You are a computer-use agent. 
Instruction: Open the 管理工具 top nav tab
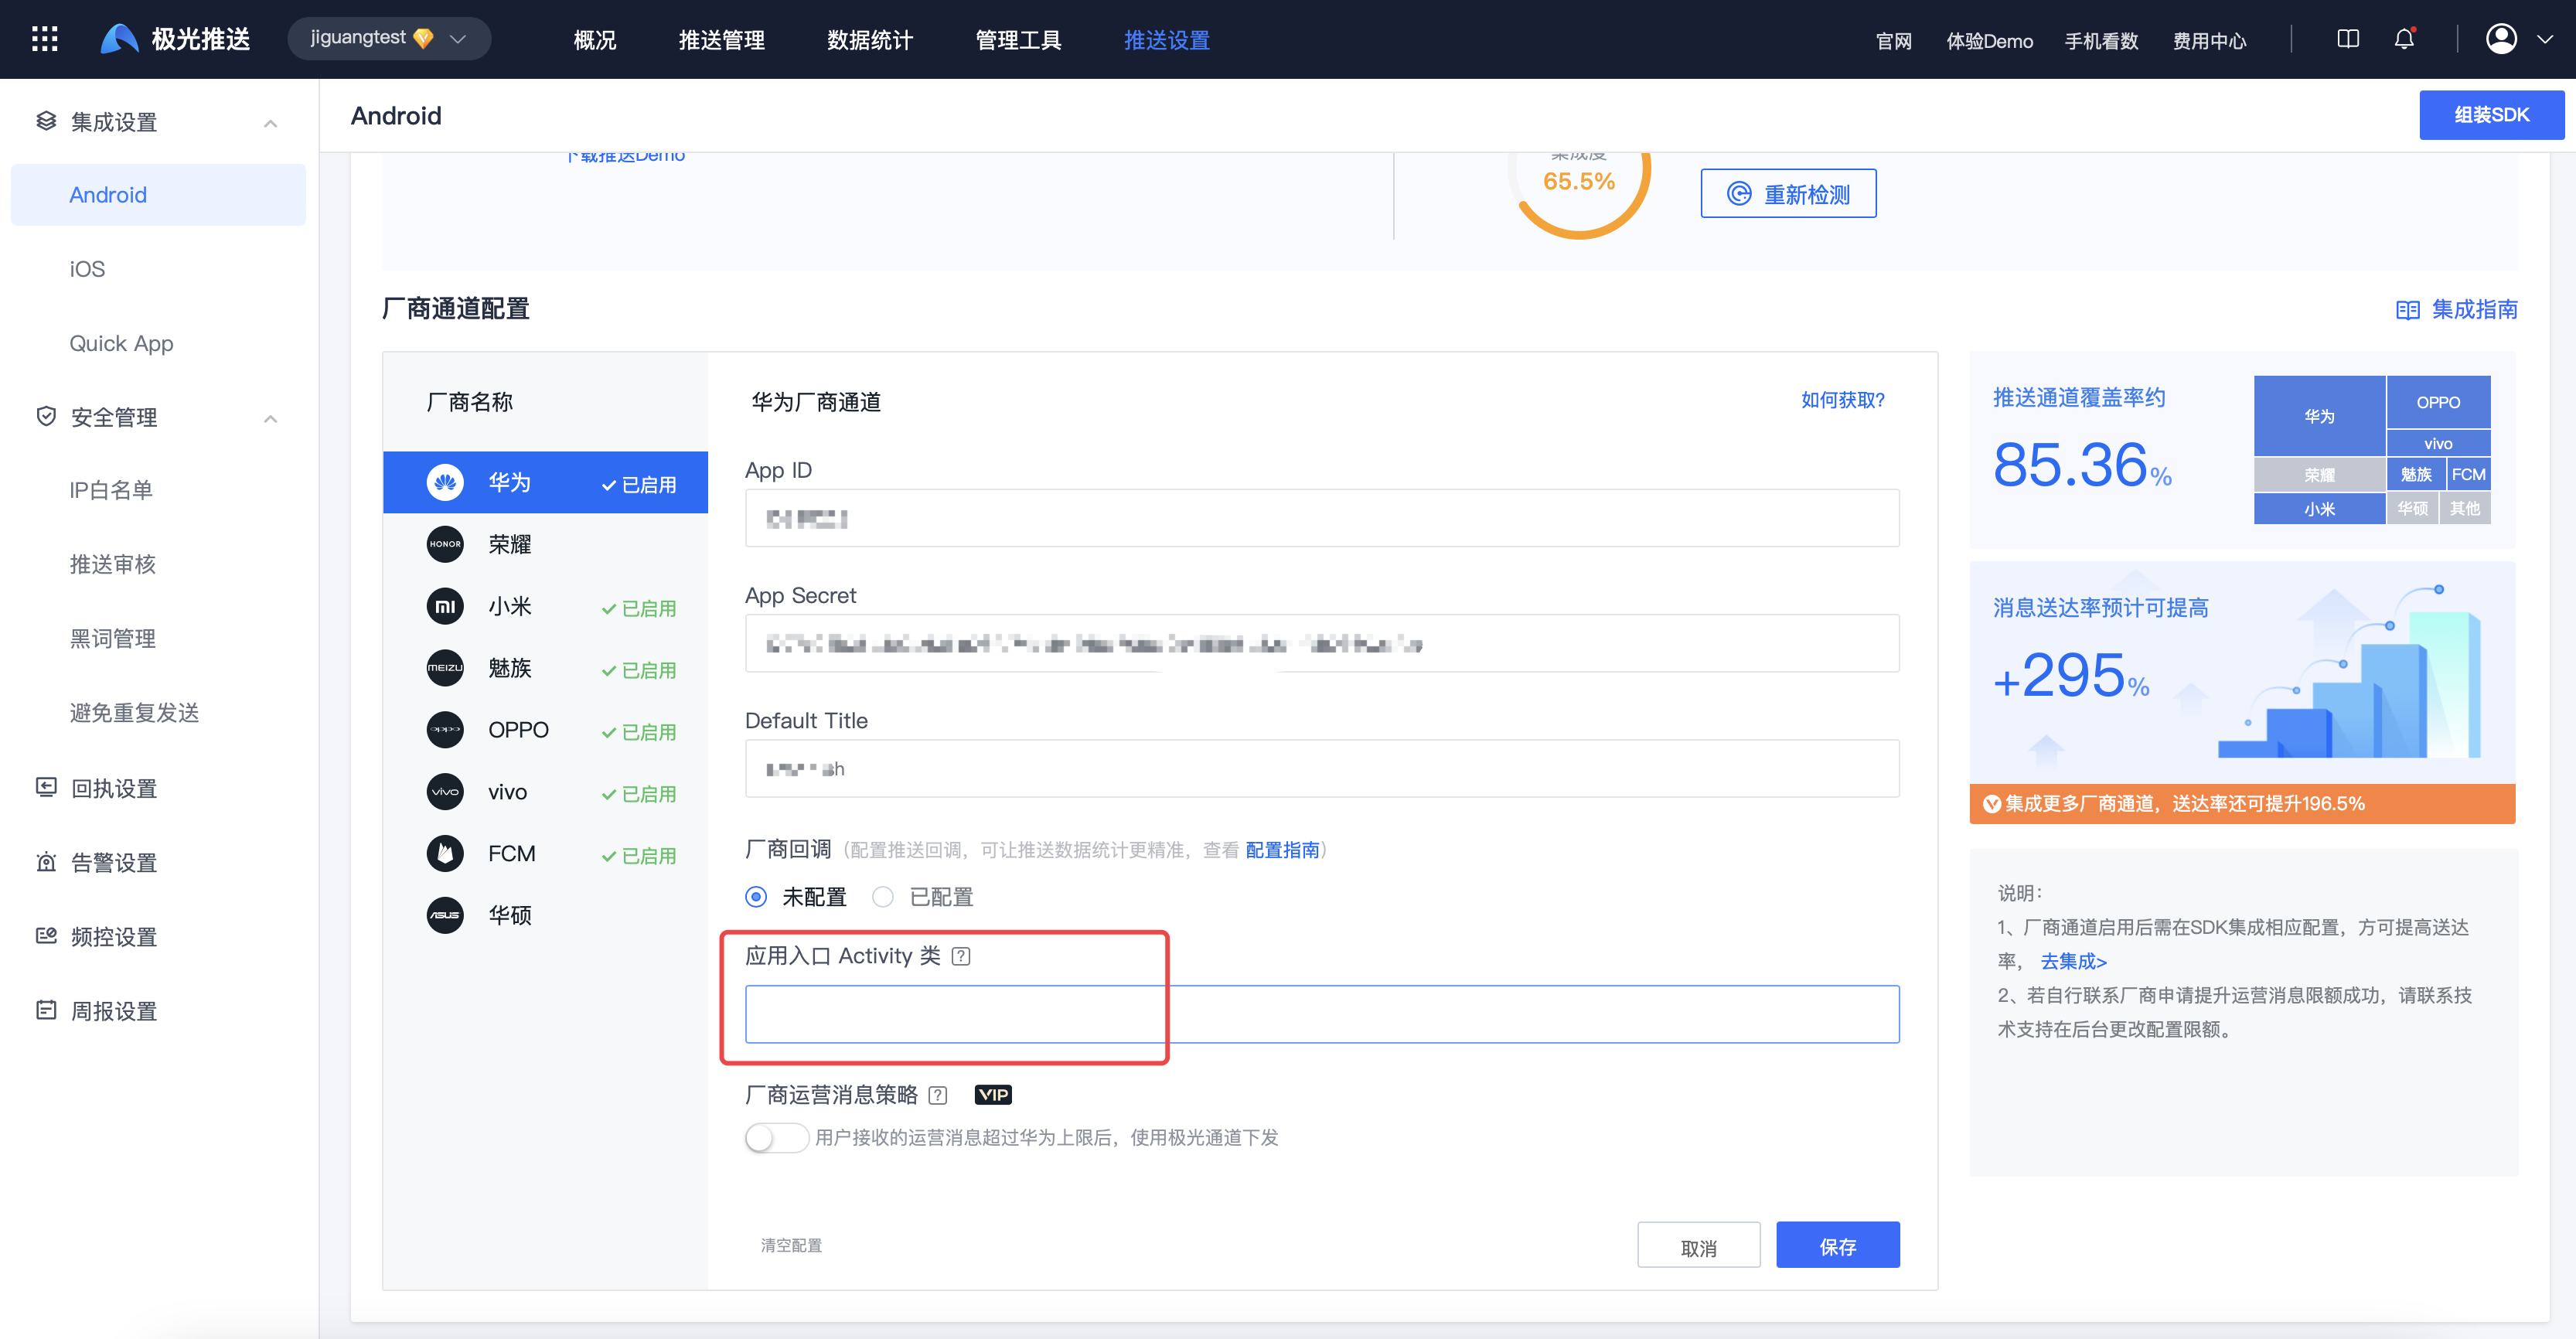[x=1018, y=40]
